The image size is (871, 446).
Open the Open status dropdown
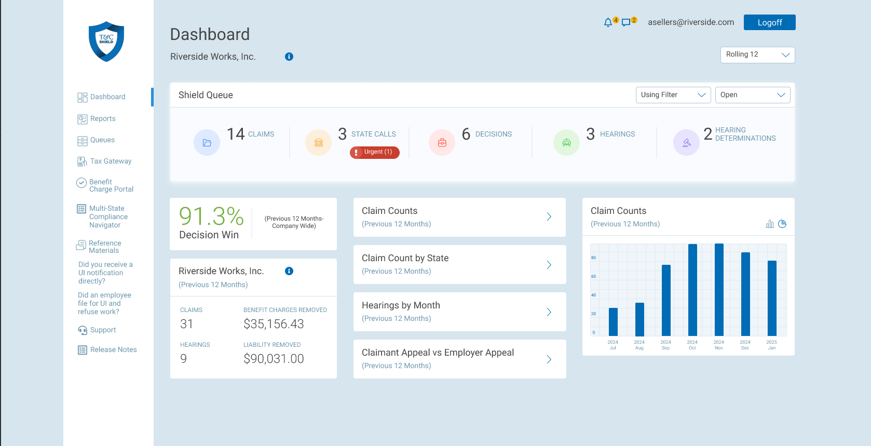pyautogui.click(x=752, y=95)
